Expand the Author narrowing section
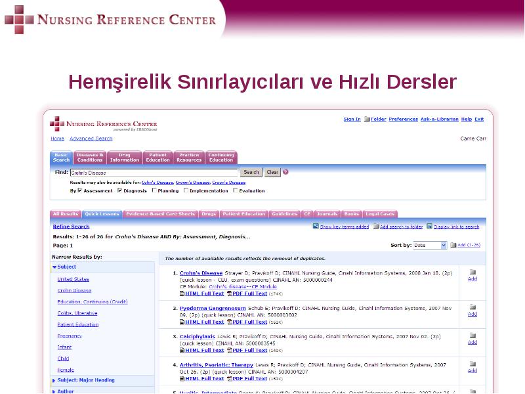This screenshot has height=394, width=525. [x=54, y=391]
